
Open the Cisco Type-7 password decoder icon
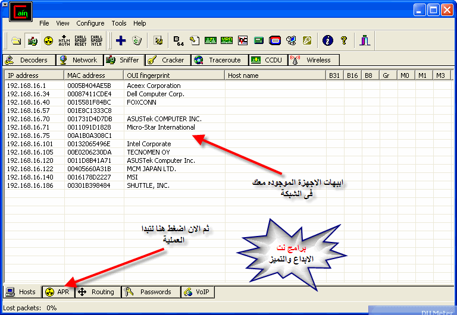coord(211,40)
